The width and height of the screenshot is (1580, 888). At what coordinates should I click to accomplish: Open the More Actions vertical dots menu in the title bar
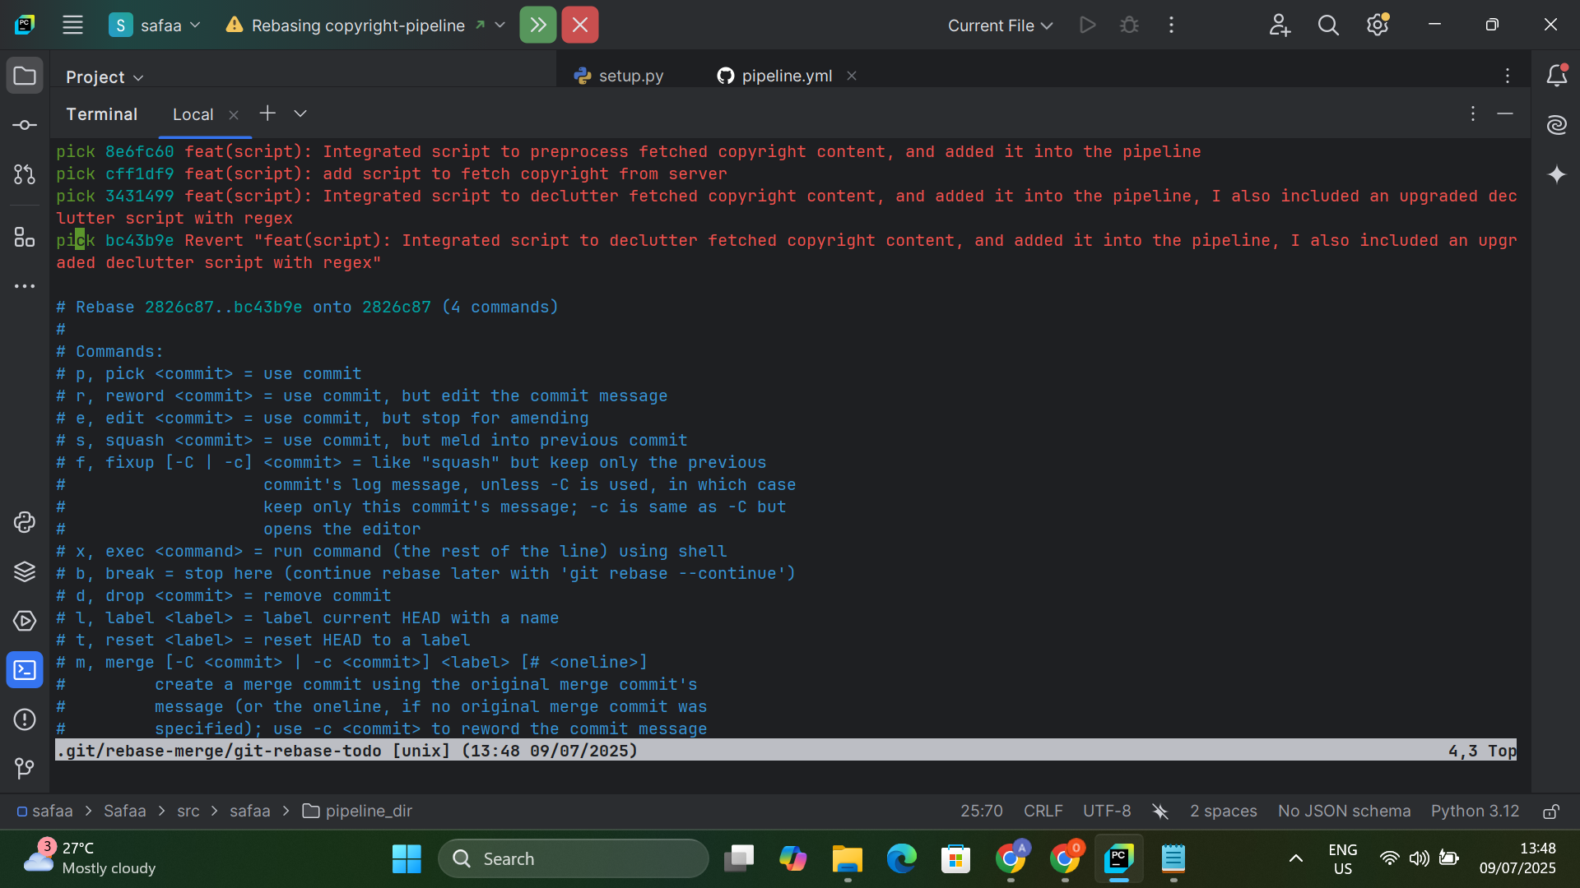pos(1171,25)
